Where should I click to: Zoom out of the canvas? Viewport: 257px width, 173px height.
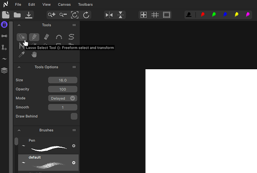pyautogui.click(x=63, y=15)
